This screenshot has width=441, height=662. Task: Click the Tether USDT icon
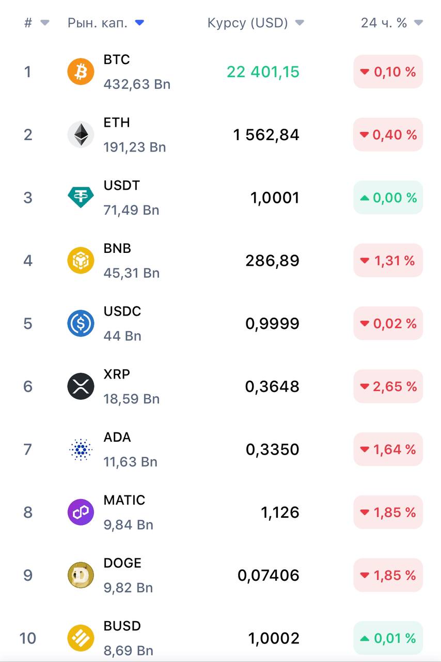point(81,198)
